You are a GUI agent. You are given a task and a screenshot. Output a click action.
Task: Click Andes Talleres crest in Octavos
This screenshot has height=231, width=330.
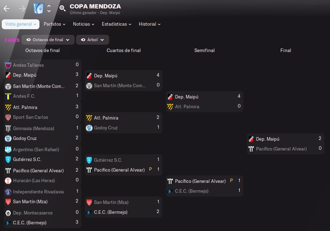point(8,65)
